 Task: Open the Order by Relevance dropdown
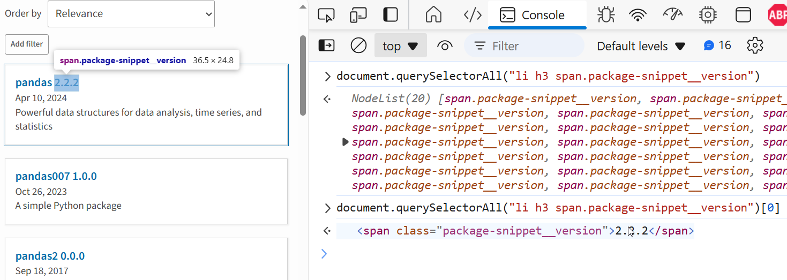131,14
